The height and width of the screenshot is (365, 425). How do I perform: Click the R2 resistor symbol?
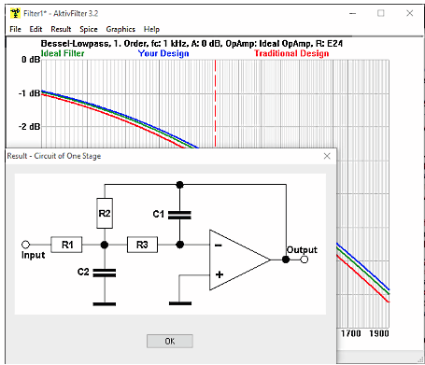[105, 213]
